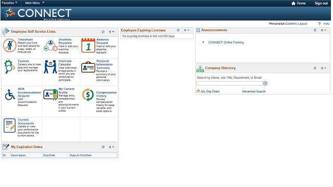Open Personalize Content link

tap(290, 24)
